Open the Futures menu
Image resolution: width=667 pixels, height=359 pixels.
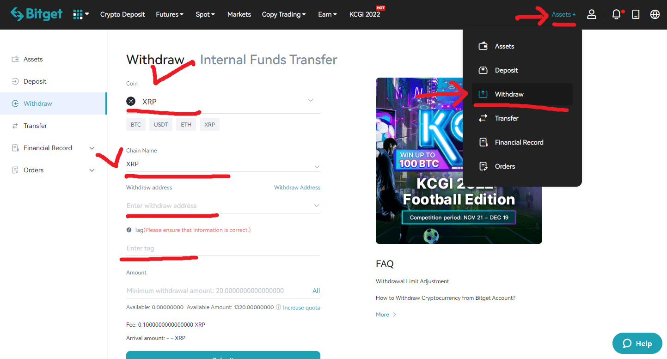169,14
